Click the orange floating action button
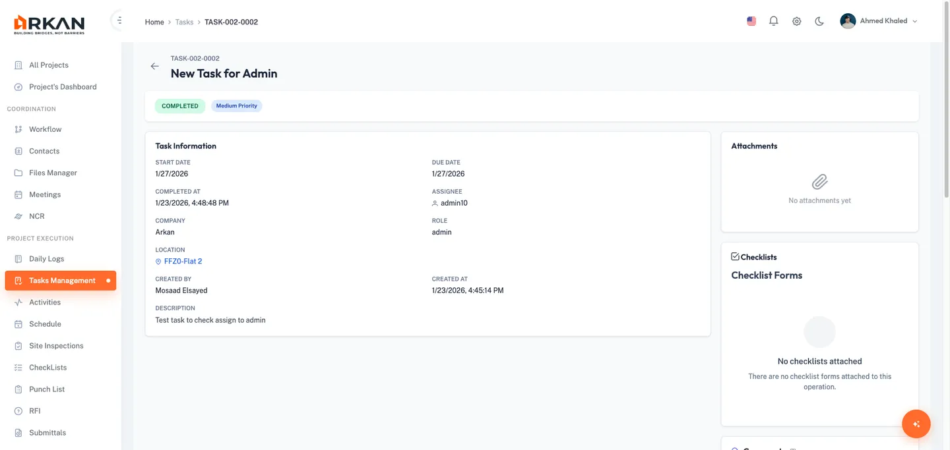Screen dimensions: 950x450 point(916,424)
